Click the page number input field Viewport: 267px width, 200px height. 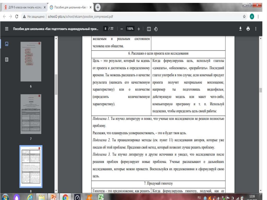[x=105, y=29]
